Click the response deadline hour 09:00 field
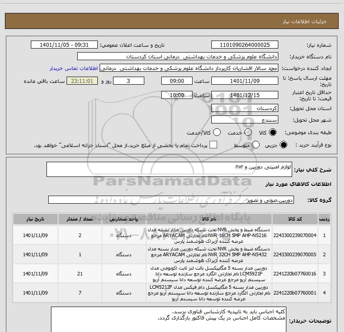 coord(177,81)
